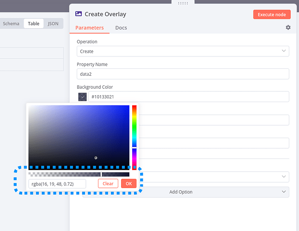
Task: Switch to Parameters tab
Action: coord(90,28)
